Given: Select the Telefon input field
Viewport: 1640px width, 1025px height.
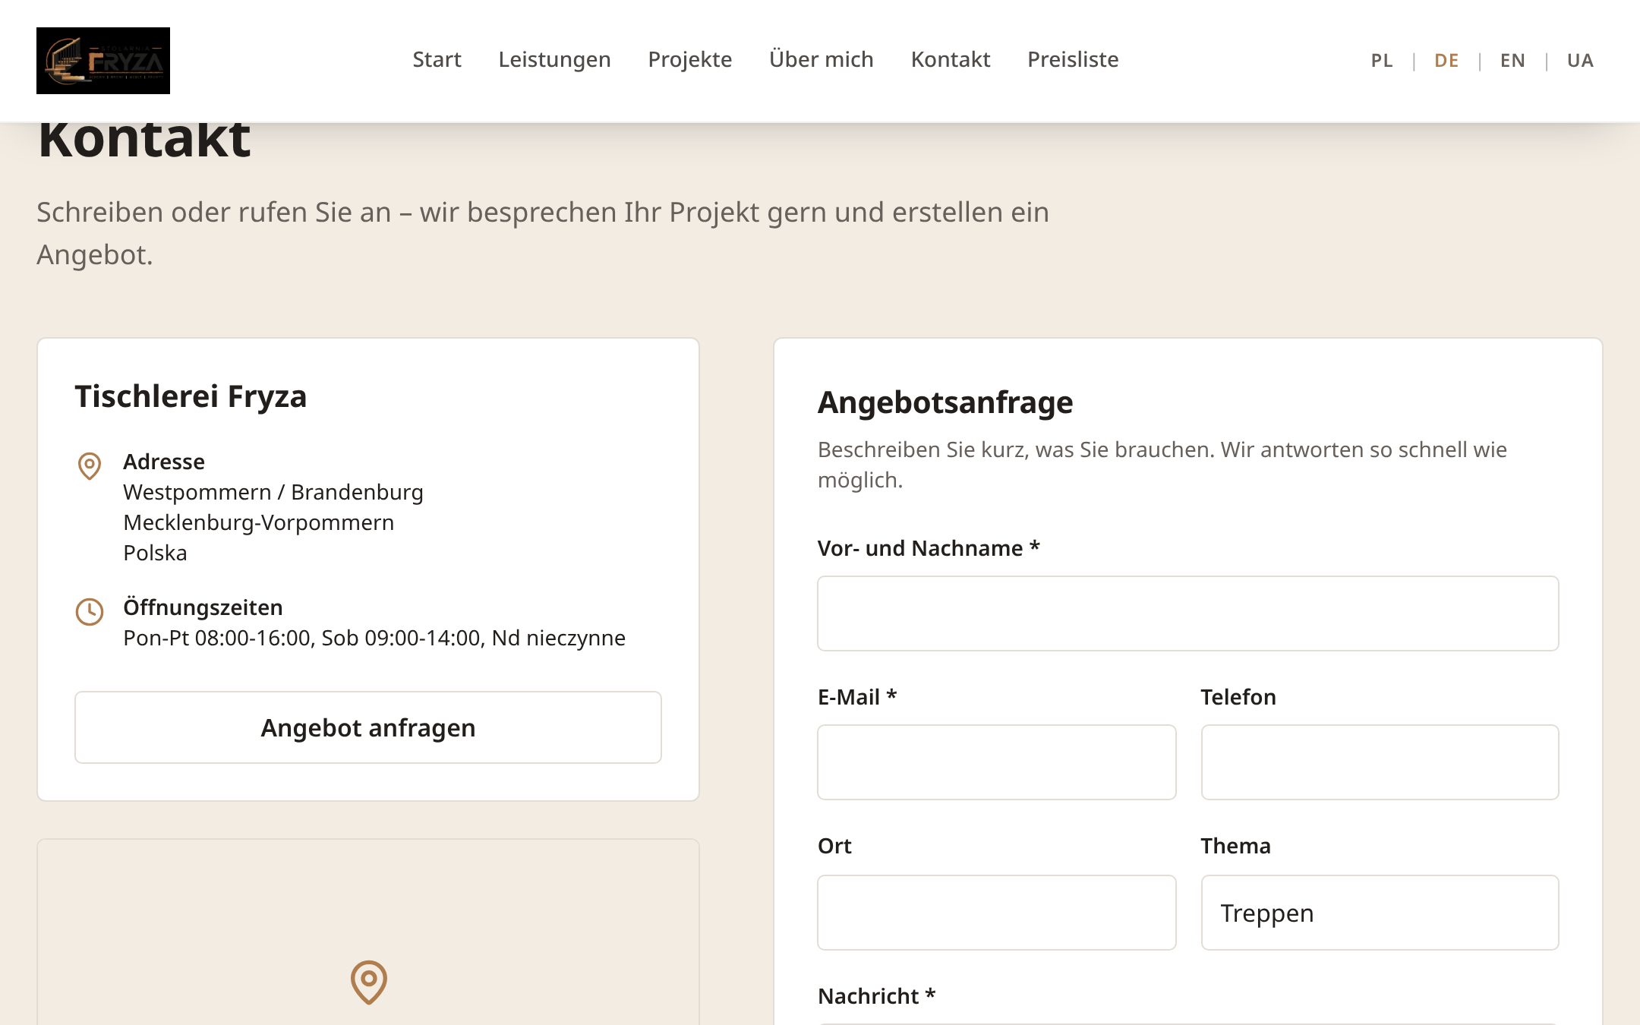Looking at the screenshot, I should (x=1380, y=762).
